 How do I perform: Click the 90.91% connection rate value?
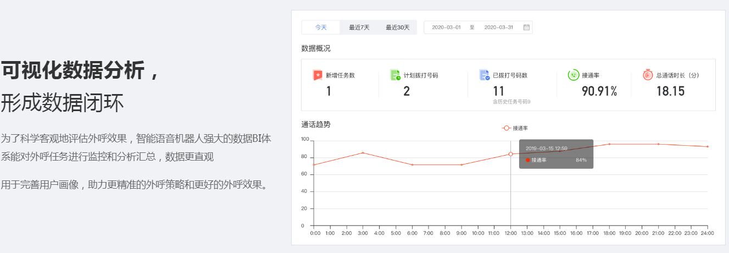click(599, 91)
